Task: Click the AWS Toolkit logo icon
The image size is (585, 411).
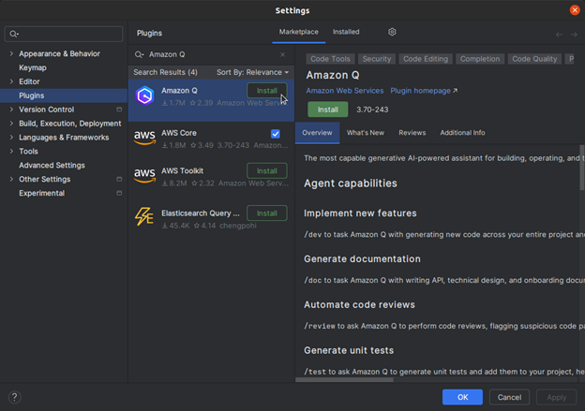Action: (144, 176)
